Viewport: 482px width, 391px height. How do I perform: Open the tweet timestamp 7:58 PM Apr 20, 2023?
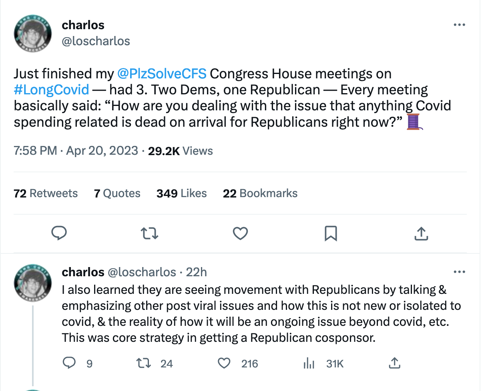75,151
